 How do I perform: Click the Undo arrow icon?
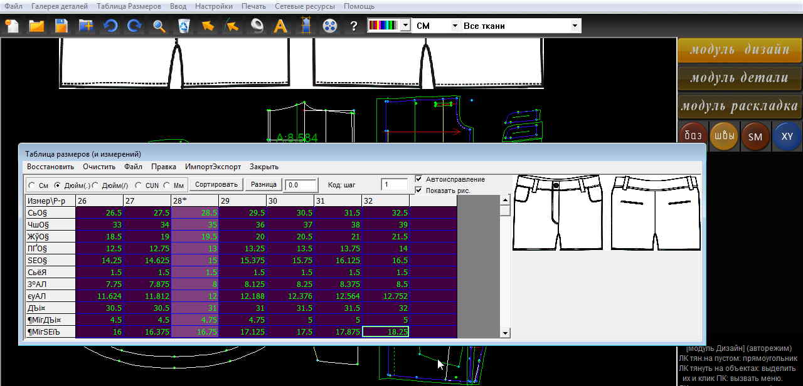pos(110,26)
